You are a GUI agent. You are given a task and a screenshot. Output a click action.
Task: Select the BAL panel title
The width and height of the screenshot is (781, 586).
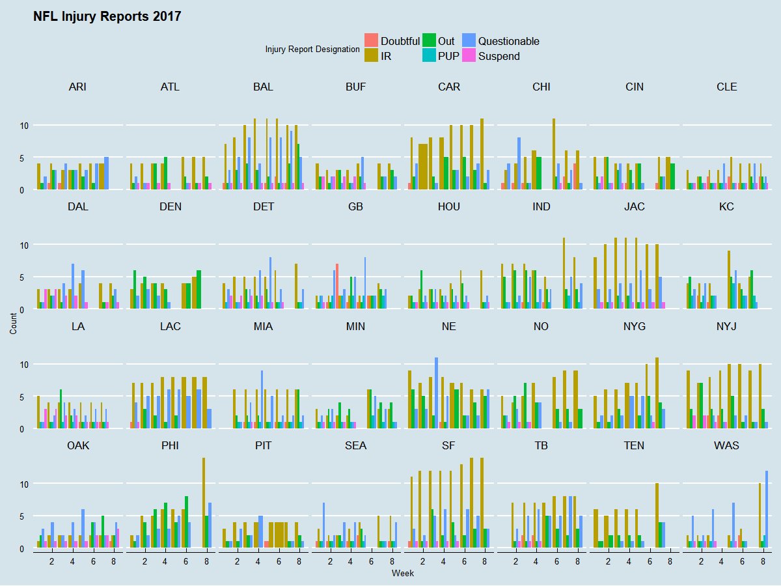[263, 87]
